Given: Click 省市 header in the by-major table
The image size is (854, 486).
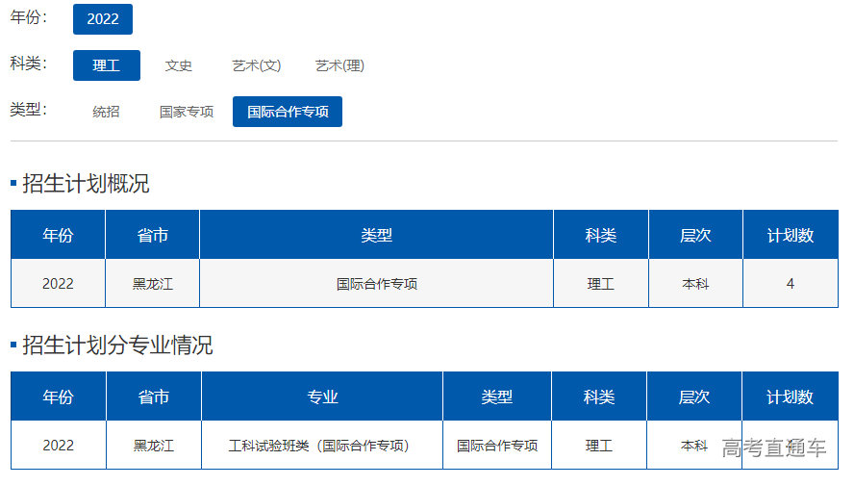Looking at the screenshot, I should point(153,396).
